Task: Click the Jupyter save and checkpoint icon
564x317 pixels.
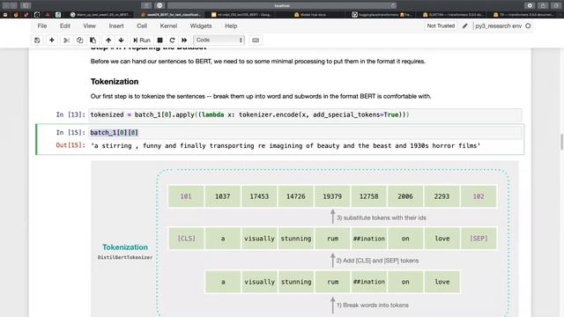Action: point(37,41)
